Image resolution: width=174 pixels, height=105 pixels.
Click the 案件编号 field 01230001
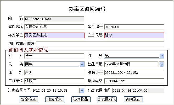(x=134, y=27)
